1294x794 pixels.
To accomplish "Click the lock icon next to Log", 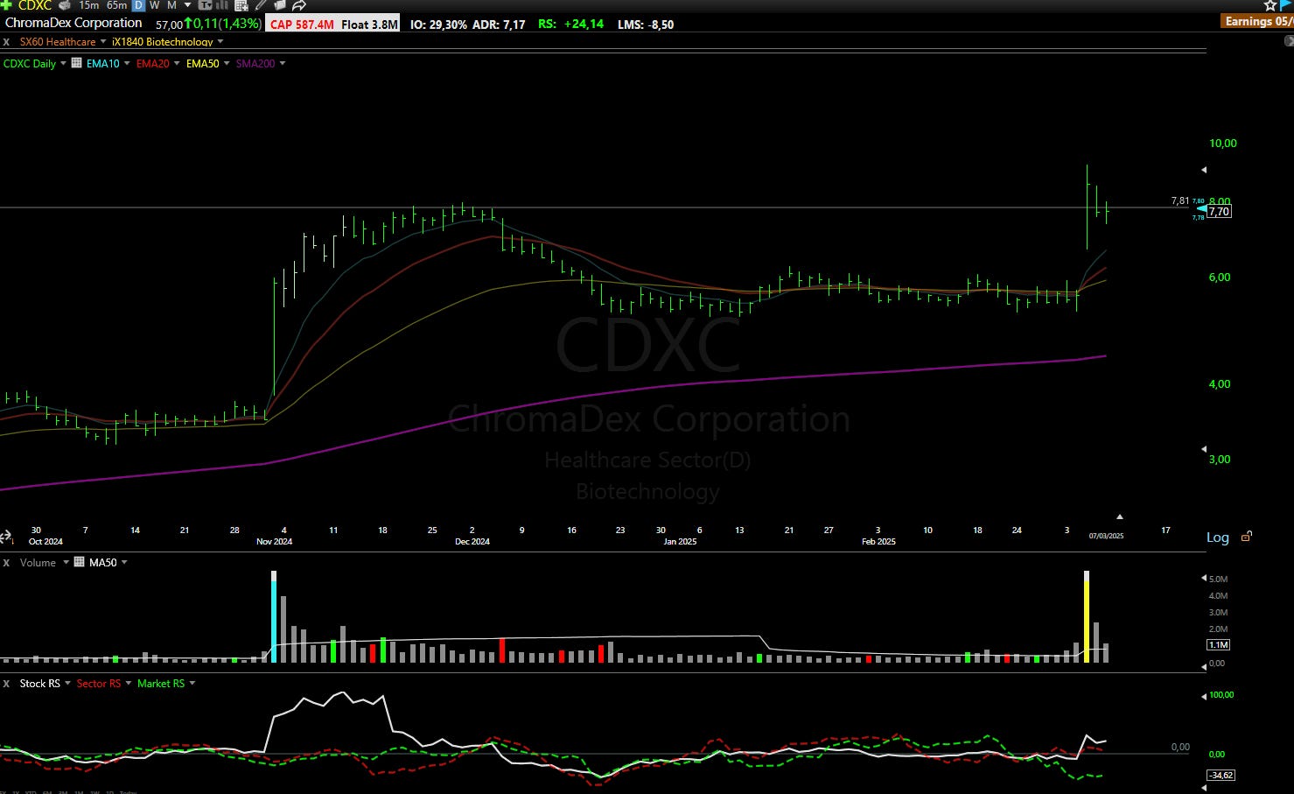I will [x=1247, y=537].
